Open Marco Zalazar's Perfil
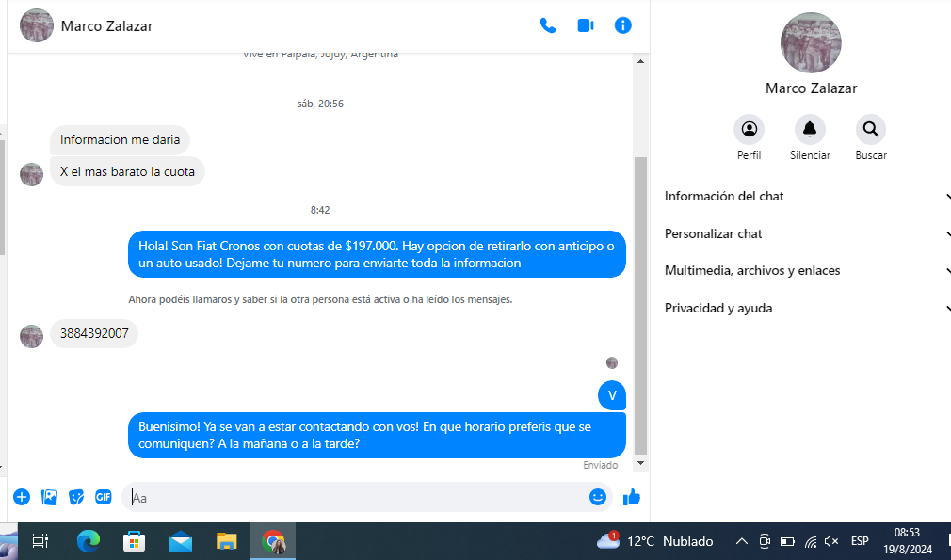The image size is (951, 560). 750,130
